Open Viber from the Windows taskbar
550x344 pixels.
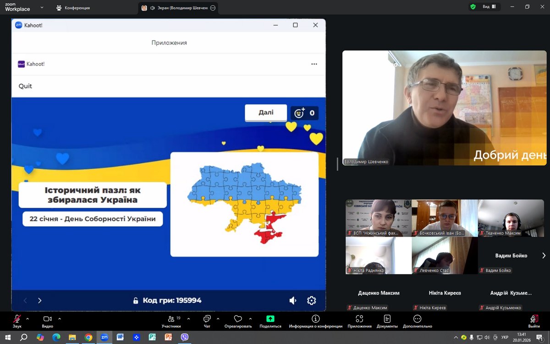185,337
